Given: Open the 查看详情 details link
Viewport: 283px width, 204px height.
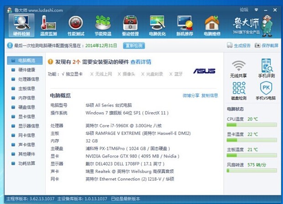Looking at the screenshot, I should (x=141, y=62).
